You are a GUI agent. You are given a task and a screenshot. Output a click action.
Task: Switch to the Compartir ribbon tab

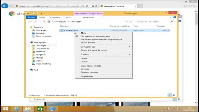point(55,17)
